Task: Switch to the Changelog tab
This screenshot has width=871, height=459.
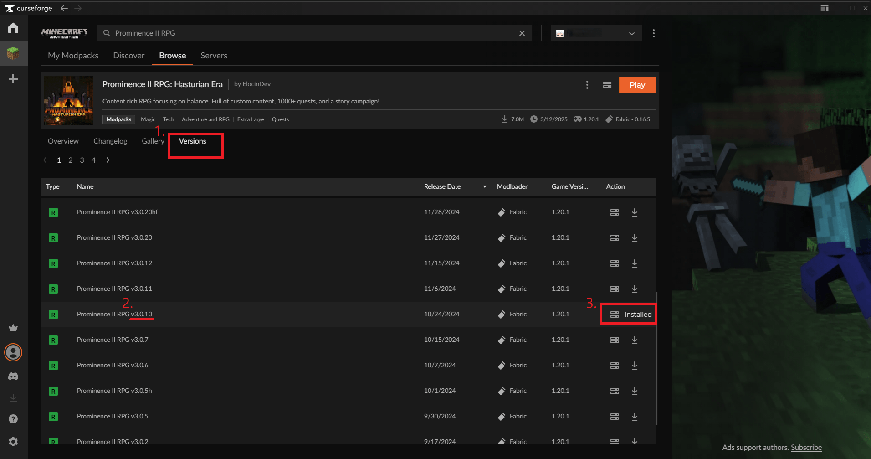Action: click(x=110, y=141)
